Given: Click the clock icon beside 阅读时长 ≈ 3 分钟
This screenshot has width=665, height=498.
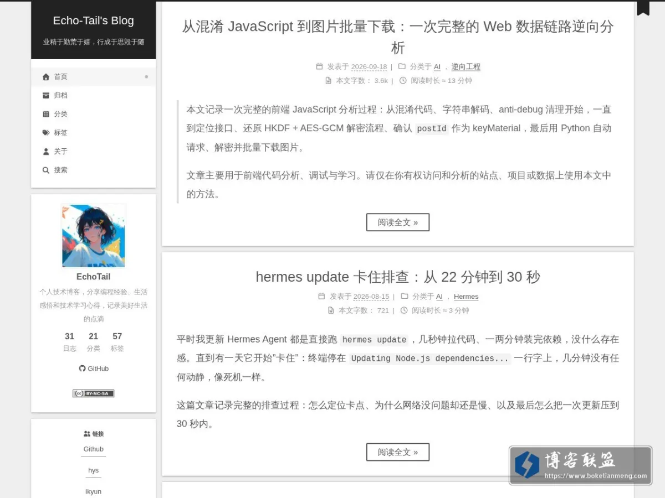Looking at the screenshot, I should [404, 310].
